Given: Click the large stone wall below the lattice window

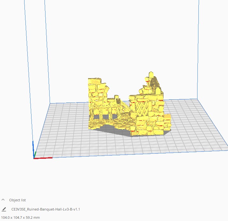Looking at the screenshot, I should (x=148, y=125).
